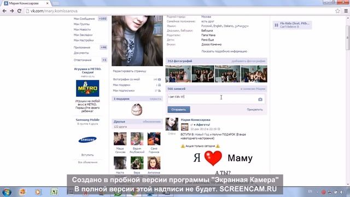350x197 pixels.
Task: Click Вступить under the Samsung ad
Action: pyautogui.click(x=87, y=155)
